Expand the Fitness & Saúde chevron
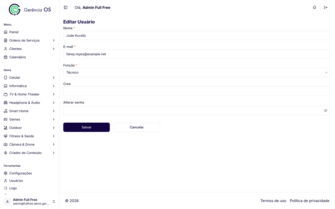 tap(54, 136)
